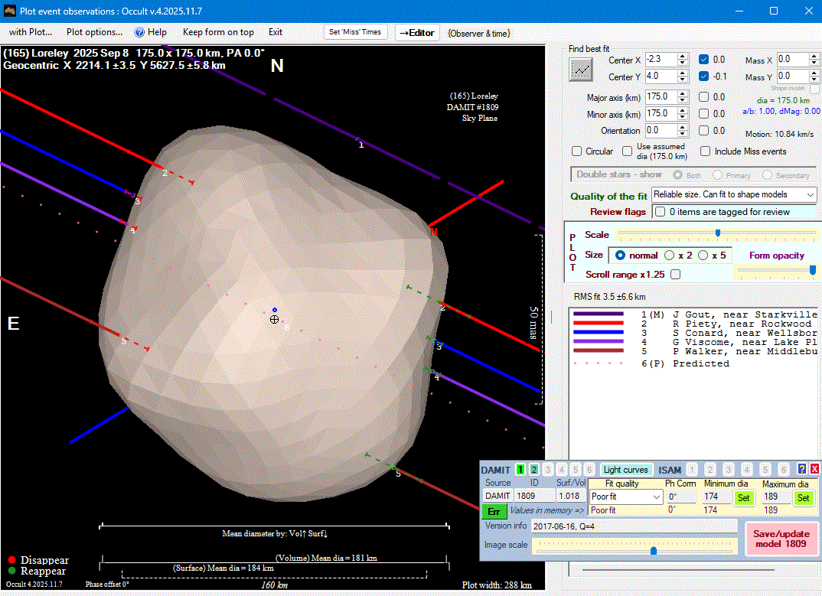Select DAMIT model number 2
Image resolution: width=822 pixels, height=596 pixels.
coord(534,470)
